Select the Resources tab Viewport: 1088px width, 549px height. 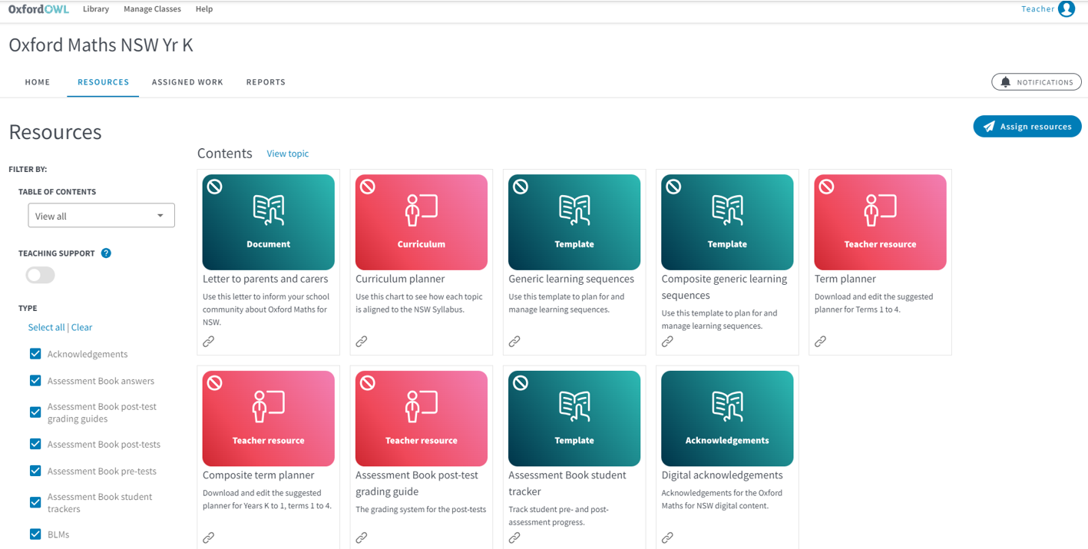pyautogui.click(x=103, y=82)
